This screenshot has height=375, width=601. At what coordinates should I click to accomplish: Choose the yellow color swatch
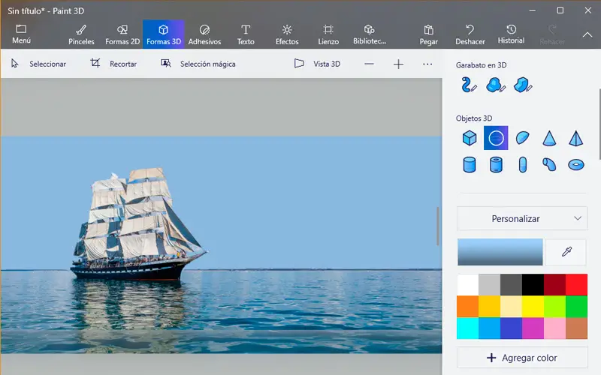point(533,306)
